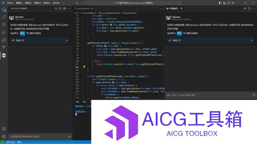Click the VS Code logo in title bar
The image size is (257, 144).
[3, 3]
